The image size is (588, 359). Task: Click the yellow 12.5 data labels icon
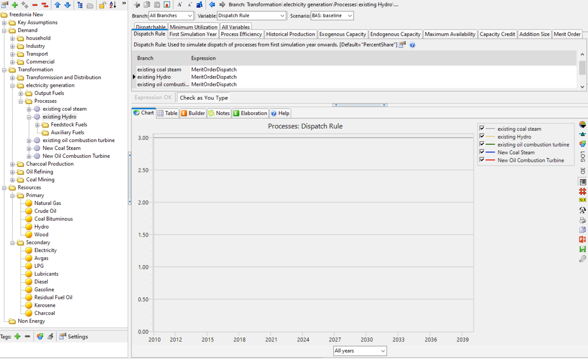point(582,200)
